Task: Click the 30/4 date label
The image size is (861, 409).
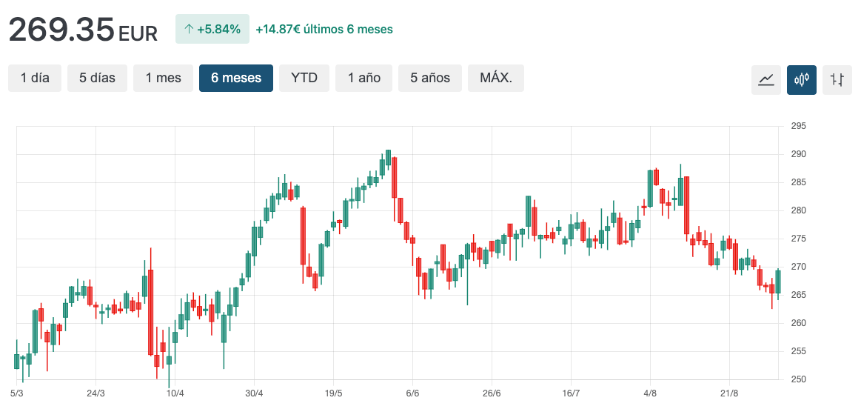Action: click(x=254, y=393)
